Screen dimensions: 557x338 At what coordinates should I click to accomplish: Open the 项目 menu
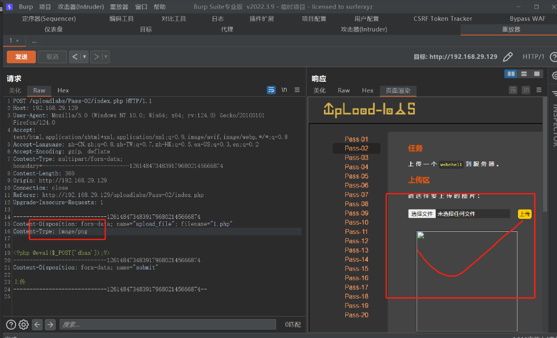(x=45, y=7)
